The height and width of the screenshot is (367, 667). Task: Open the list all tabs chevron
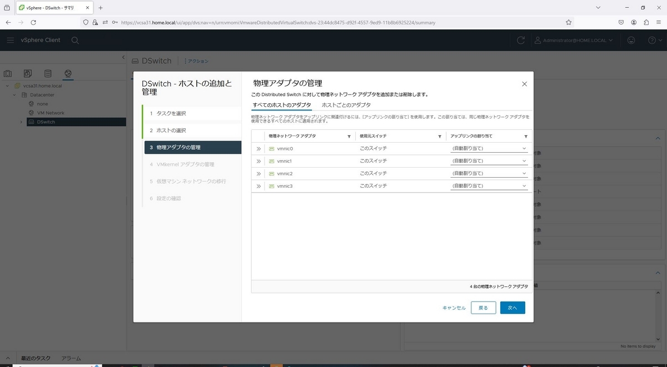click(x=598, y=8)
